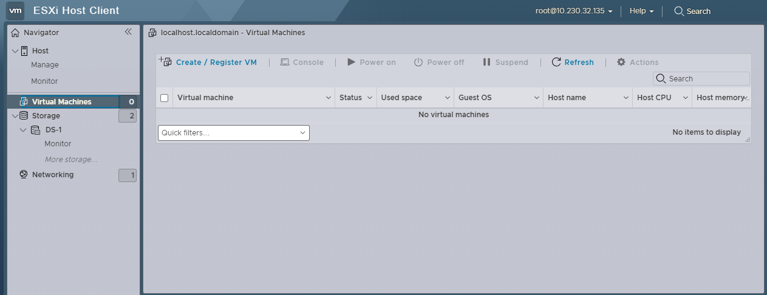Open the Help menu
This screenshot has width=767, height=295.
[641, 11]
